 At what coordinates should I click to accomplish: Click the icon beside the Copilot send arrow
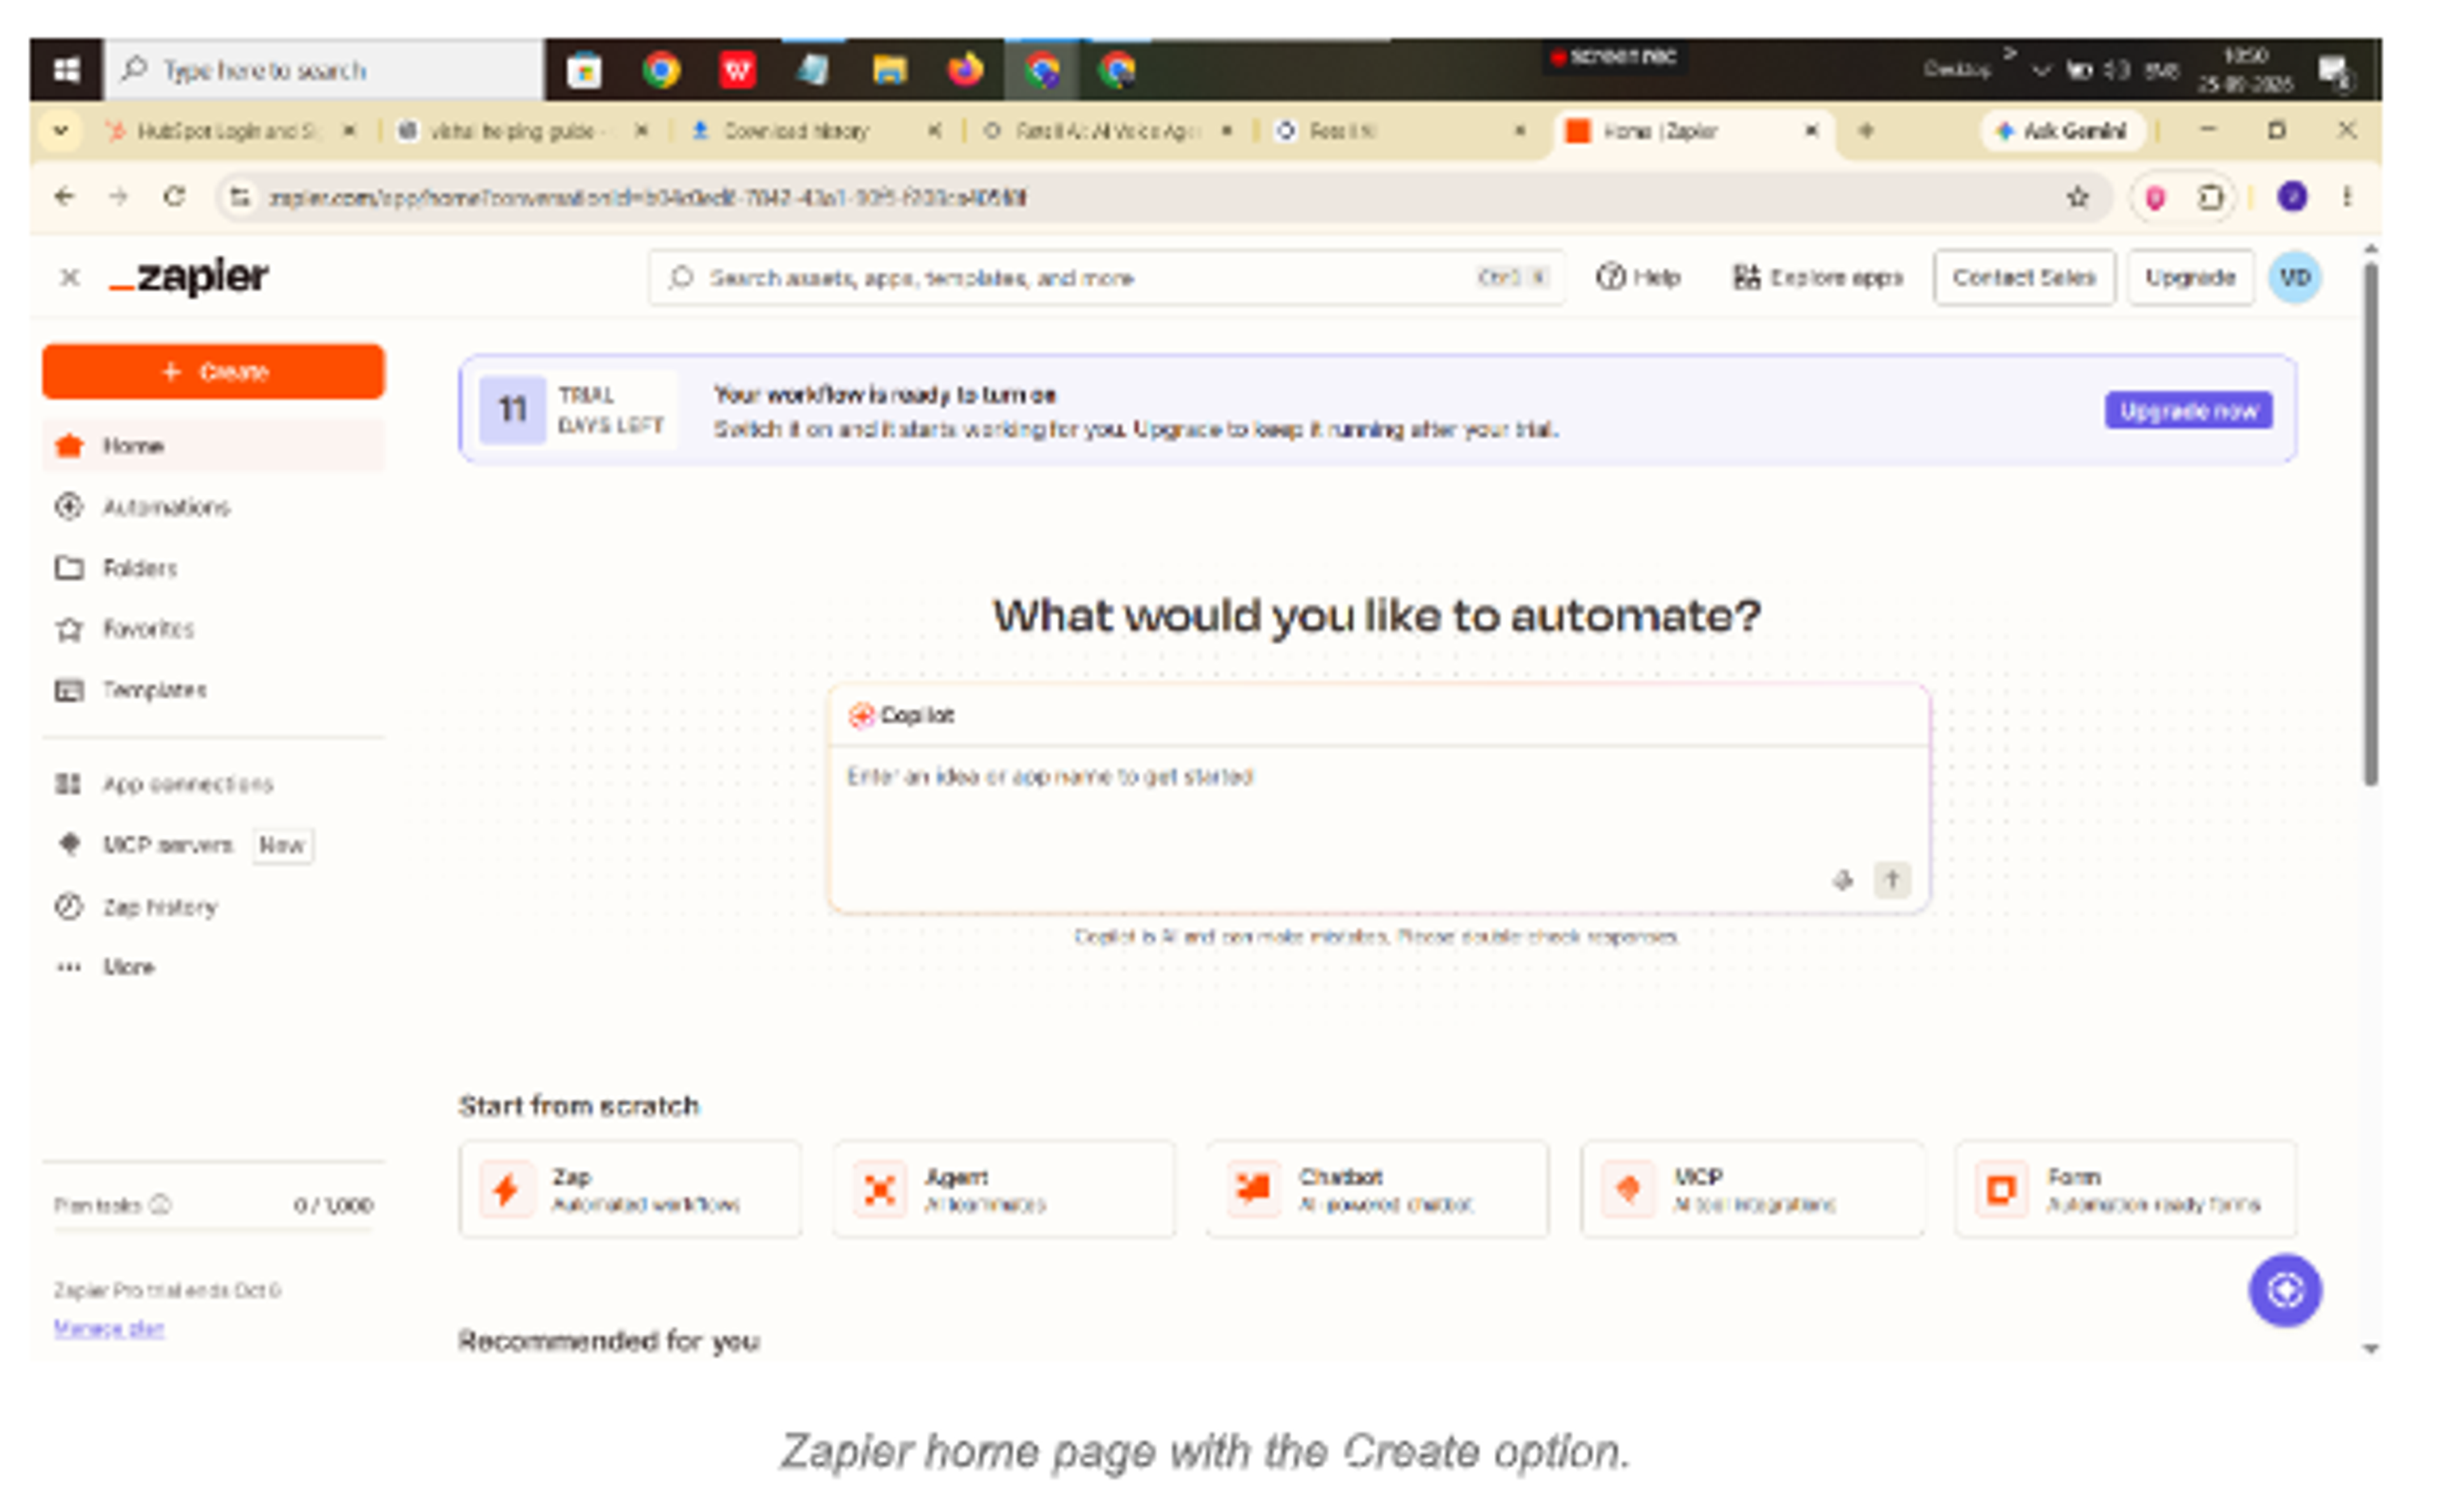click(x=1842, y=880)
